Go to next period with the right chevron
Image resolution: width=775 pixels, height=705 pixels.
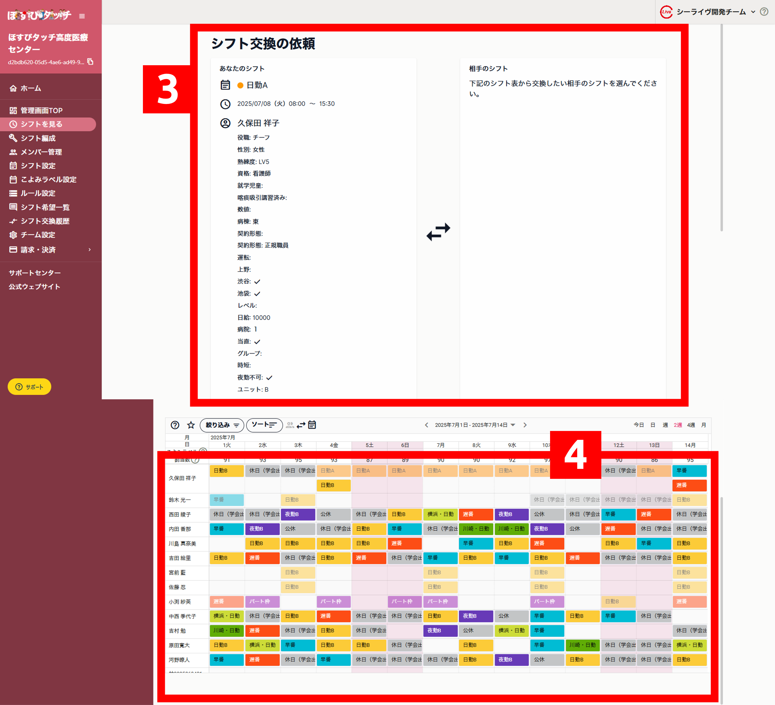[x=525, y=425]
